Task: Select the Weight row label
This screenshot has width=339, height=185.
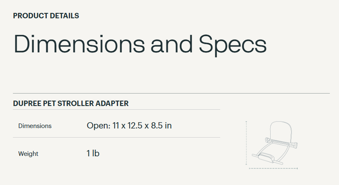Action: (28, 154)
